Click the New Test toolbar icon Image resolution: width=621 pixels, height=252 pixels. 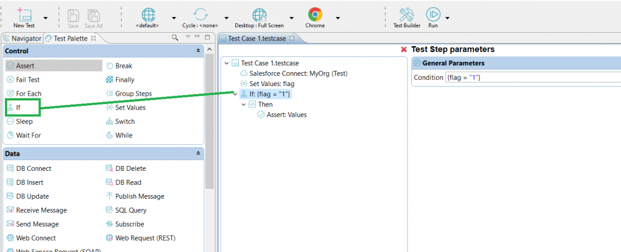click(x=24, y=15)
